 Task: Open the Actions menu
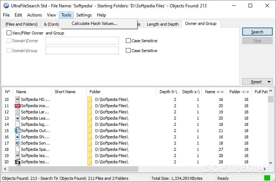tap(34, 15)
